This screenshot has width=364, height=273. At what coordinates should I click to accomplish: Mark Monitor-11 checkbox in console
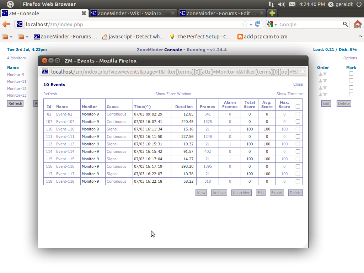[x=351, y=80]
